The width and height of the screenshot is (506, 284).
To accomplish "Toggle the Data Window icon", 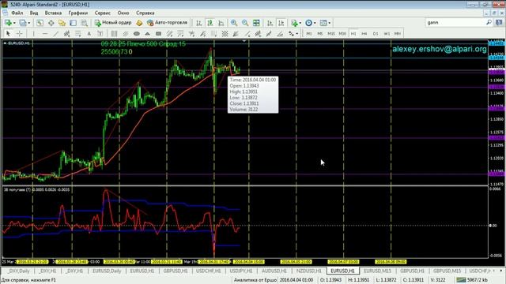I will click(51, 23).
